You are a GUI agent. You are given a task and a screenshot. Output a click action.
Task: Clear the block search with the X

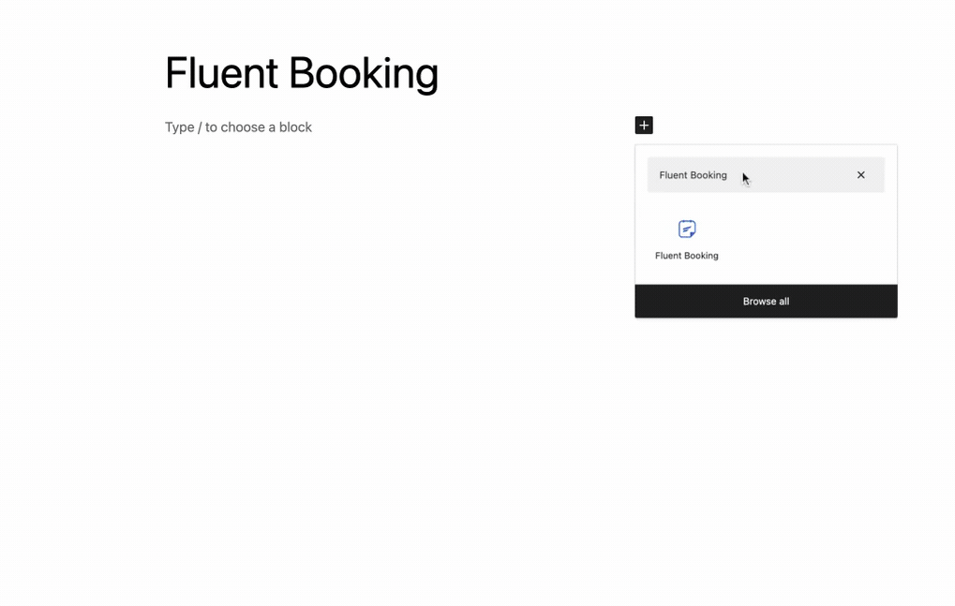pos(860,175)
